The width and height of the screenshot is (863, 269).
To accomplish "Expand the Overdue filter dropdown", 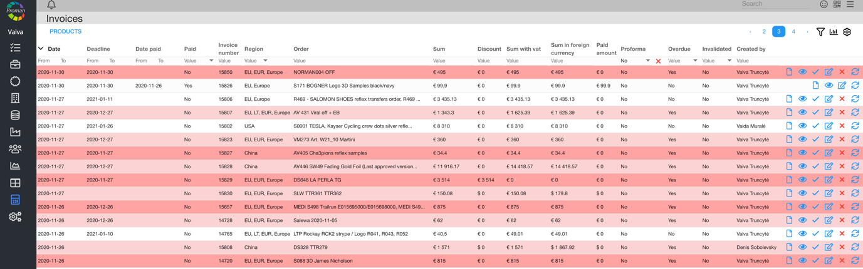I will pyautogui.click(x=695, y=61).
